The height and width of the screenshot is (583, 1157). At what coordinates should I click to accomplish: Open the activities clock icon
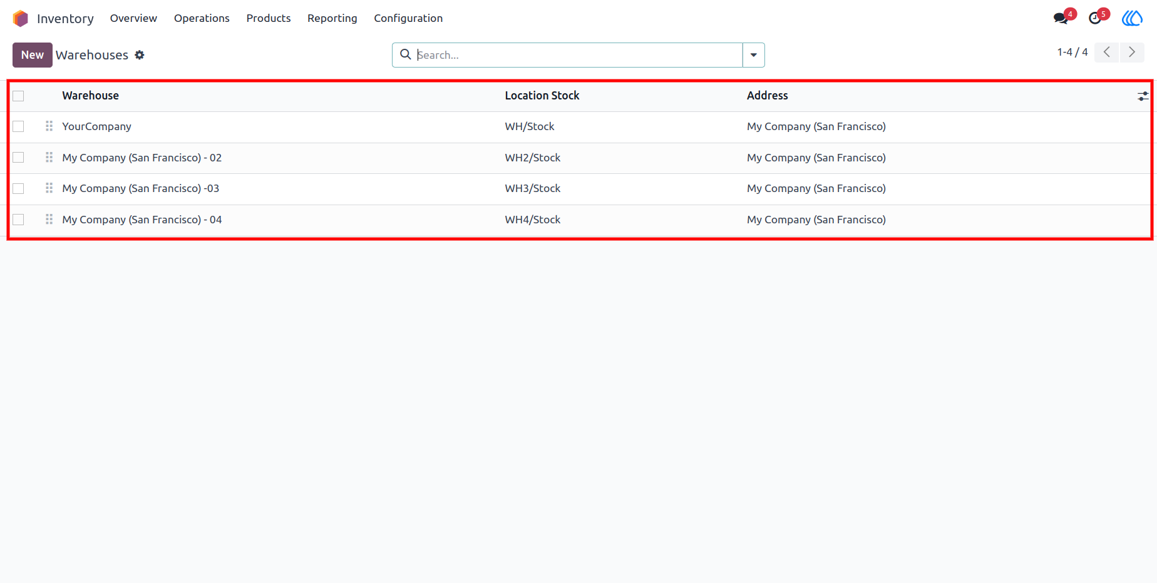click(x=1095, y=18)
